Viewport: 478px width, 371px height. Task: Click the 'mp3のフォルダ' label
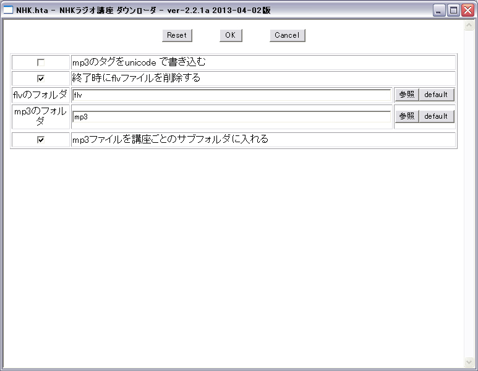pos(40,116)
